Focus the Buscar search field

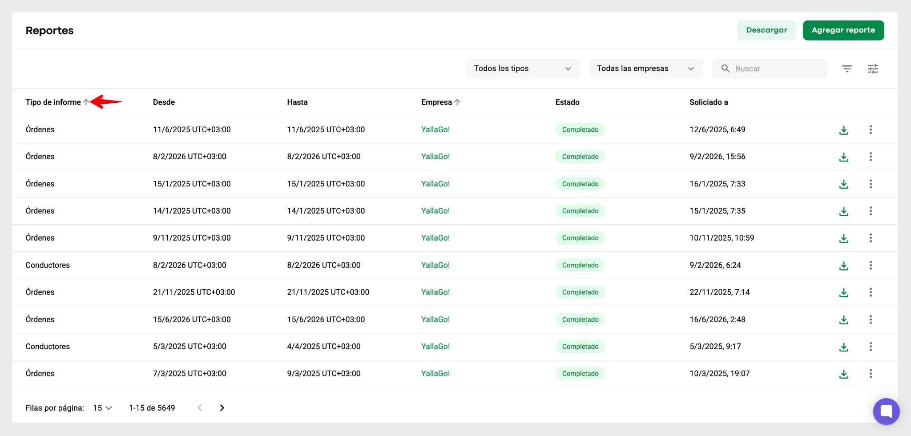pyautogui.click(x=770, y=69)
